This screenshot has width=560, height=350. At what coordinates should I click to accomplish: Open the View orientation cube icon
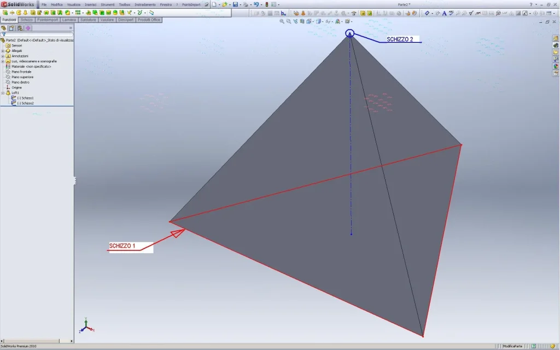(x=309, y=21)
